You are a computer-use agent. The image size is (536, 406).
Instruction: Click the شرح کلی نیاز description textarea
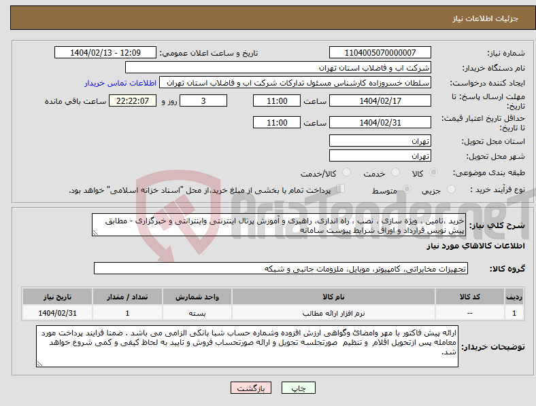(x=279, y=225)
